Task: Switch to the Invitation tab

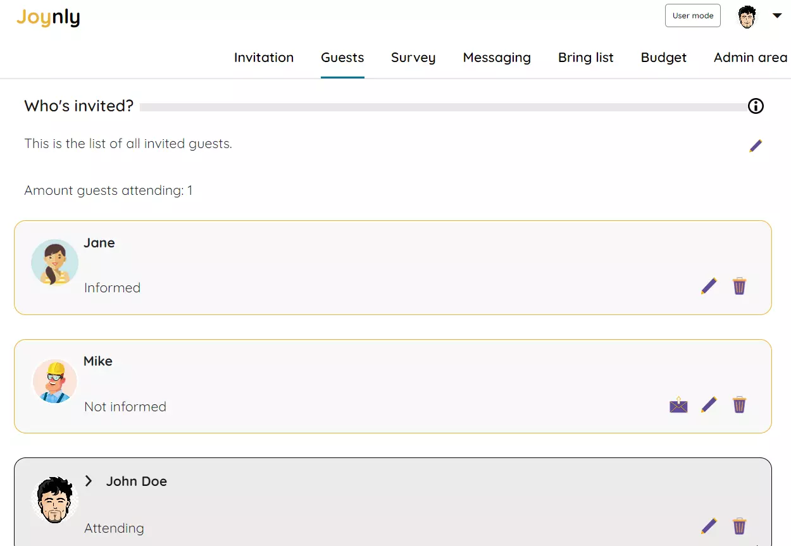Action: click(x=264, y=58)
